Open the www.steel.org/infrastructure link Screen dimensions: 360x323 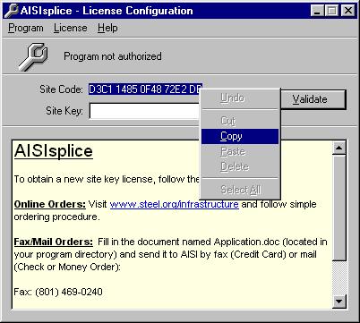pyautogui.click(x=174, y=204)
